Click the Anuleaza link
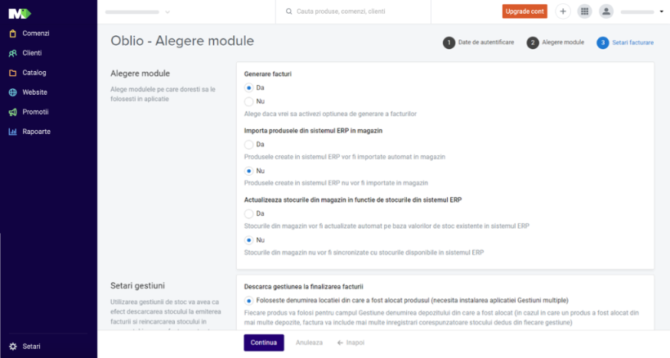 click(309, 342)
